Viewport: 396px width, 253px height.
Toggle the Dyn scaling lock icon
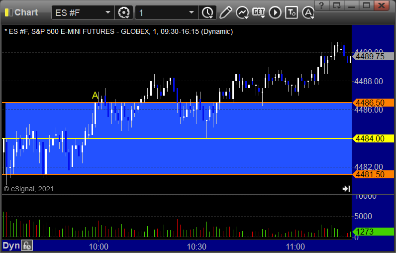[x=27, y=246]
